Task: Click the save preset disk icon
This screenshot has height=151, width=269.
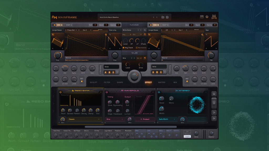Action: coord(167,17)
